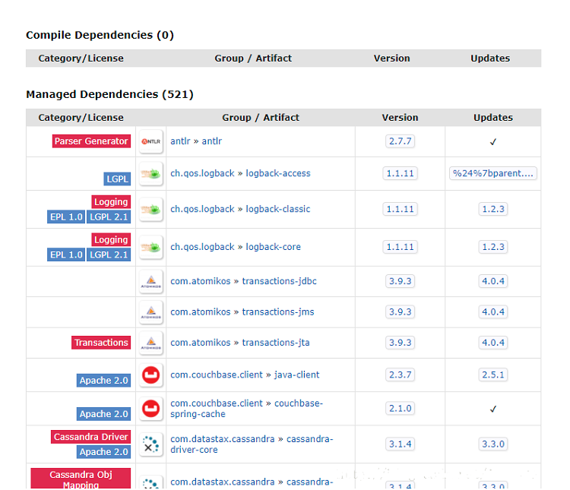This screenshot has width=570, height=490.
Task: Open logback-classic update version 1.2.3
Action: pos(493,209)
